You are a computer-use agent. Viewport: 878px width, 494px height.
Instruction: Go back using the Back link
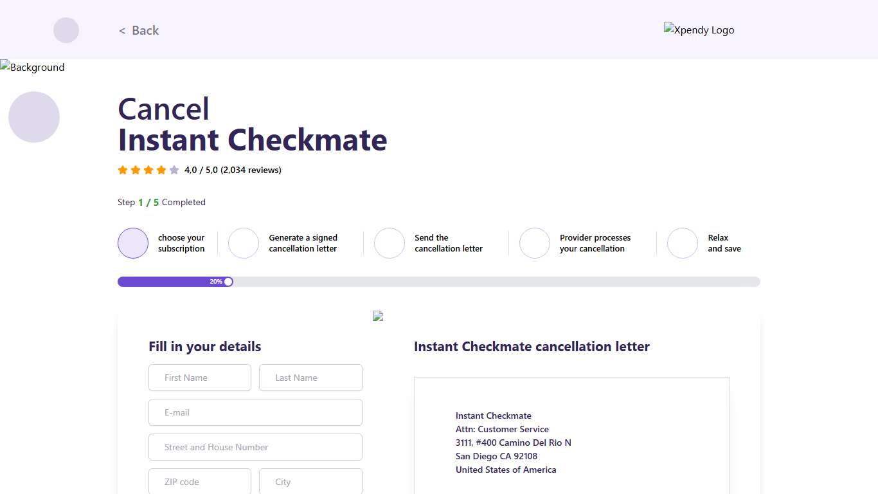(139, 30)
